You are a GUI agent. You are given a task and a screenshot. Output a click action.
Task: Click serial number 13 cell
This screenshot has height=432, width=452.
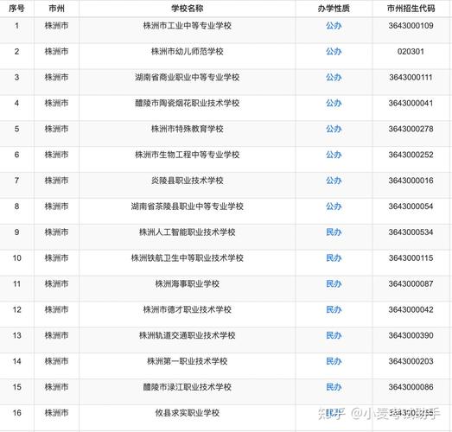16,335
